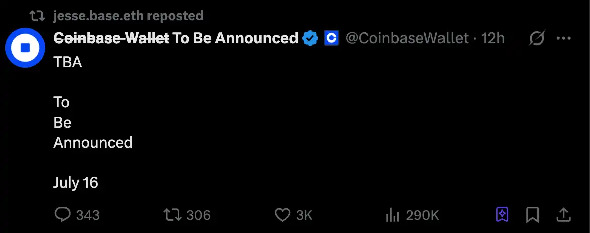Open the @CoinbaseWallet handle link
The image size is (590, 233).
point(406,38)
